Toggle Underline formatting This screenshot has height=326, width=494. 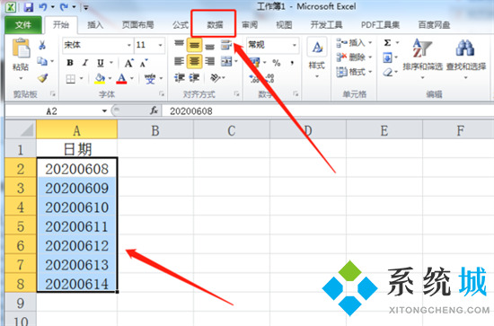pyautogui.click(x=101, y=63)
